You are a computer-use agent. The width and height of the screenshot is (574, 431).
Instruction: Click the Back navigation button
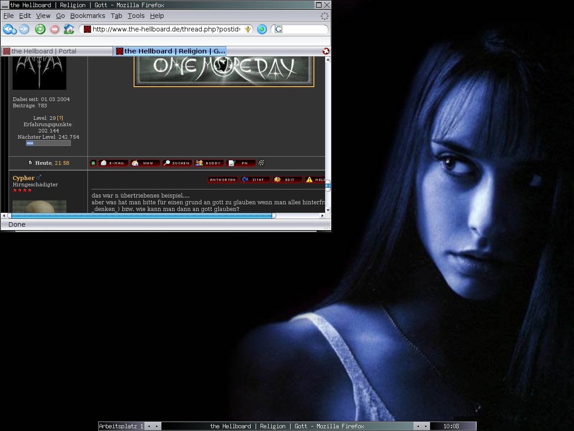pos(9,29)
